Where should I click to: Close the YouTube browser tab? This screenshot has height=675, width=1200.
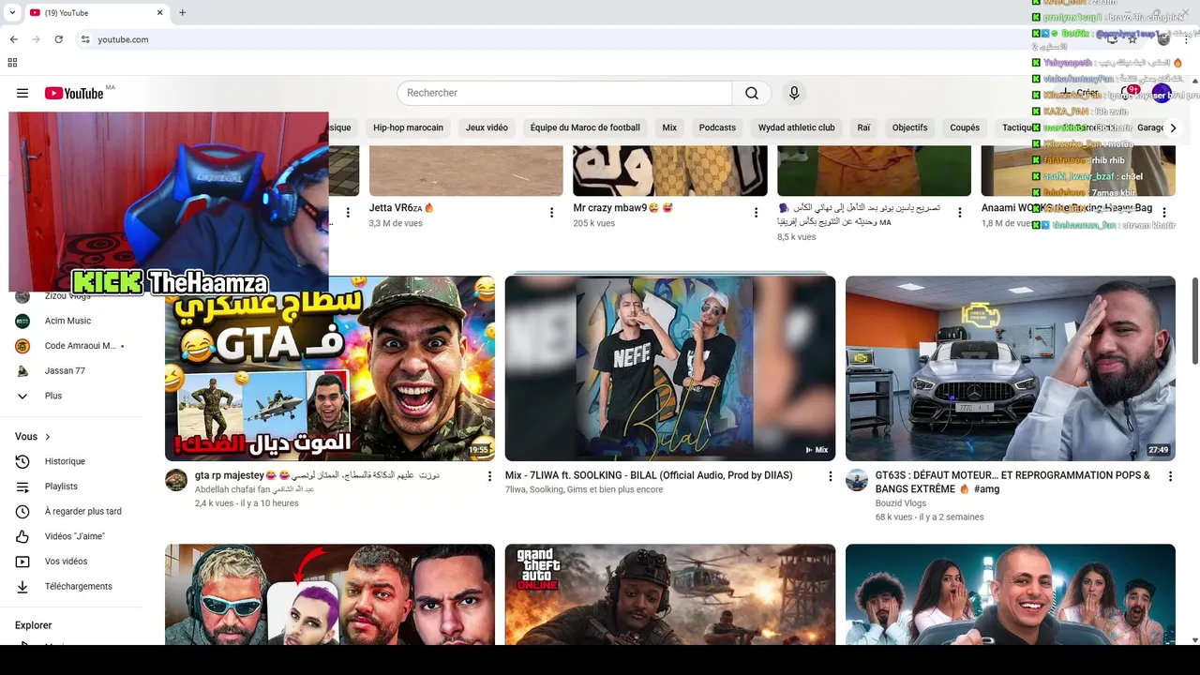159,13
